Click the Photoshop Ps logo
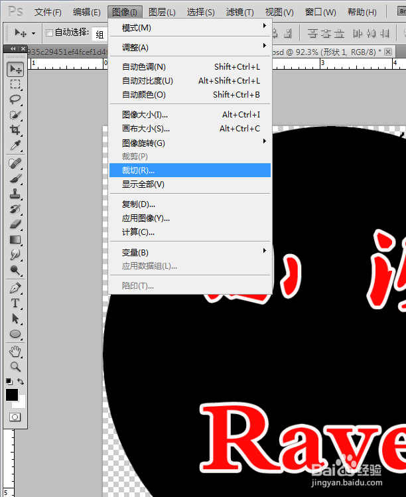Screen dimensions: 406x497 (x=15, y=12)
